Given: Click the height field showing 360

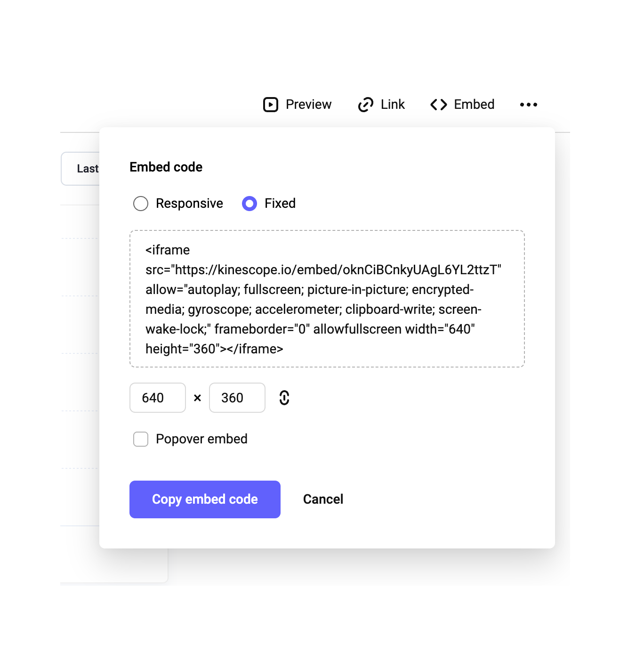Looking at the screenshot, I should coord(237,398).
